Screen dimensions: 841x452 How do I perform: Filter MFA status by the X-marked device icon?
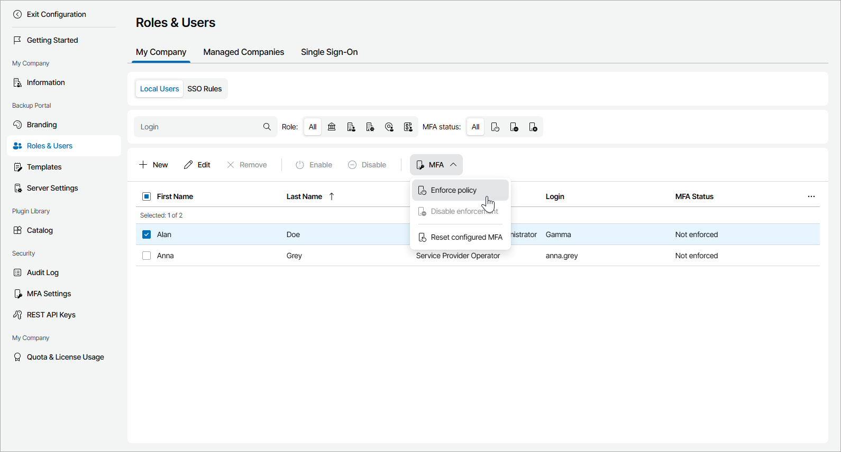coord(533,127)
